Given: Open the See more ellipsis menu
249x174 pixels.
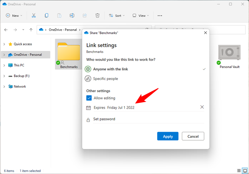Looking at the screenshot, I should tap(160, 16).
